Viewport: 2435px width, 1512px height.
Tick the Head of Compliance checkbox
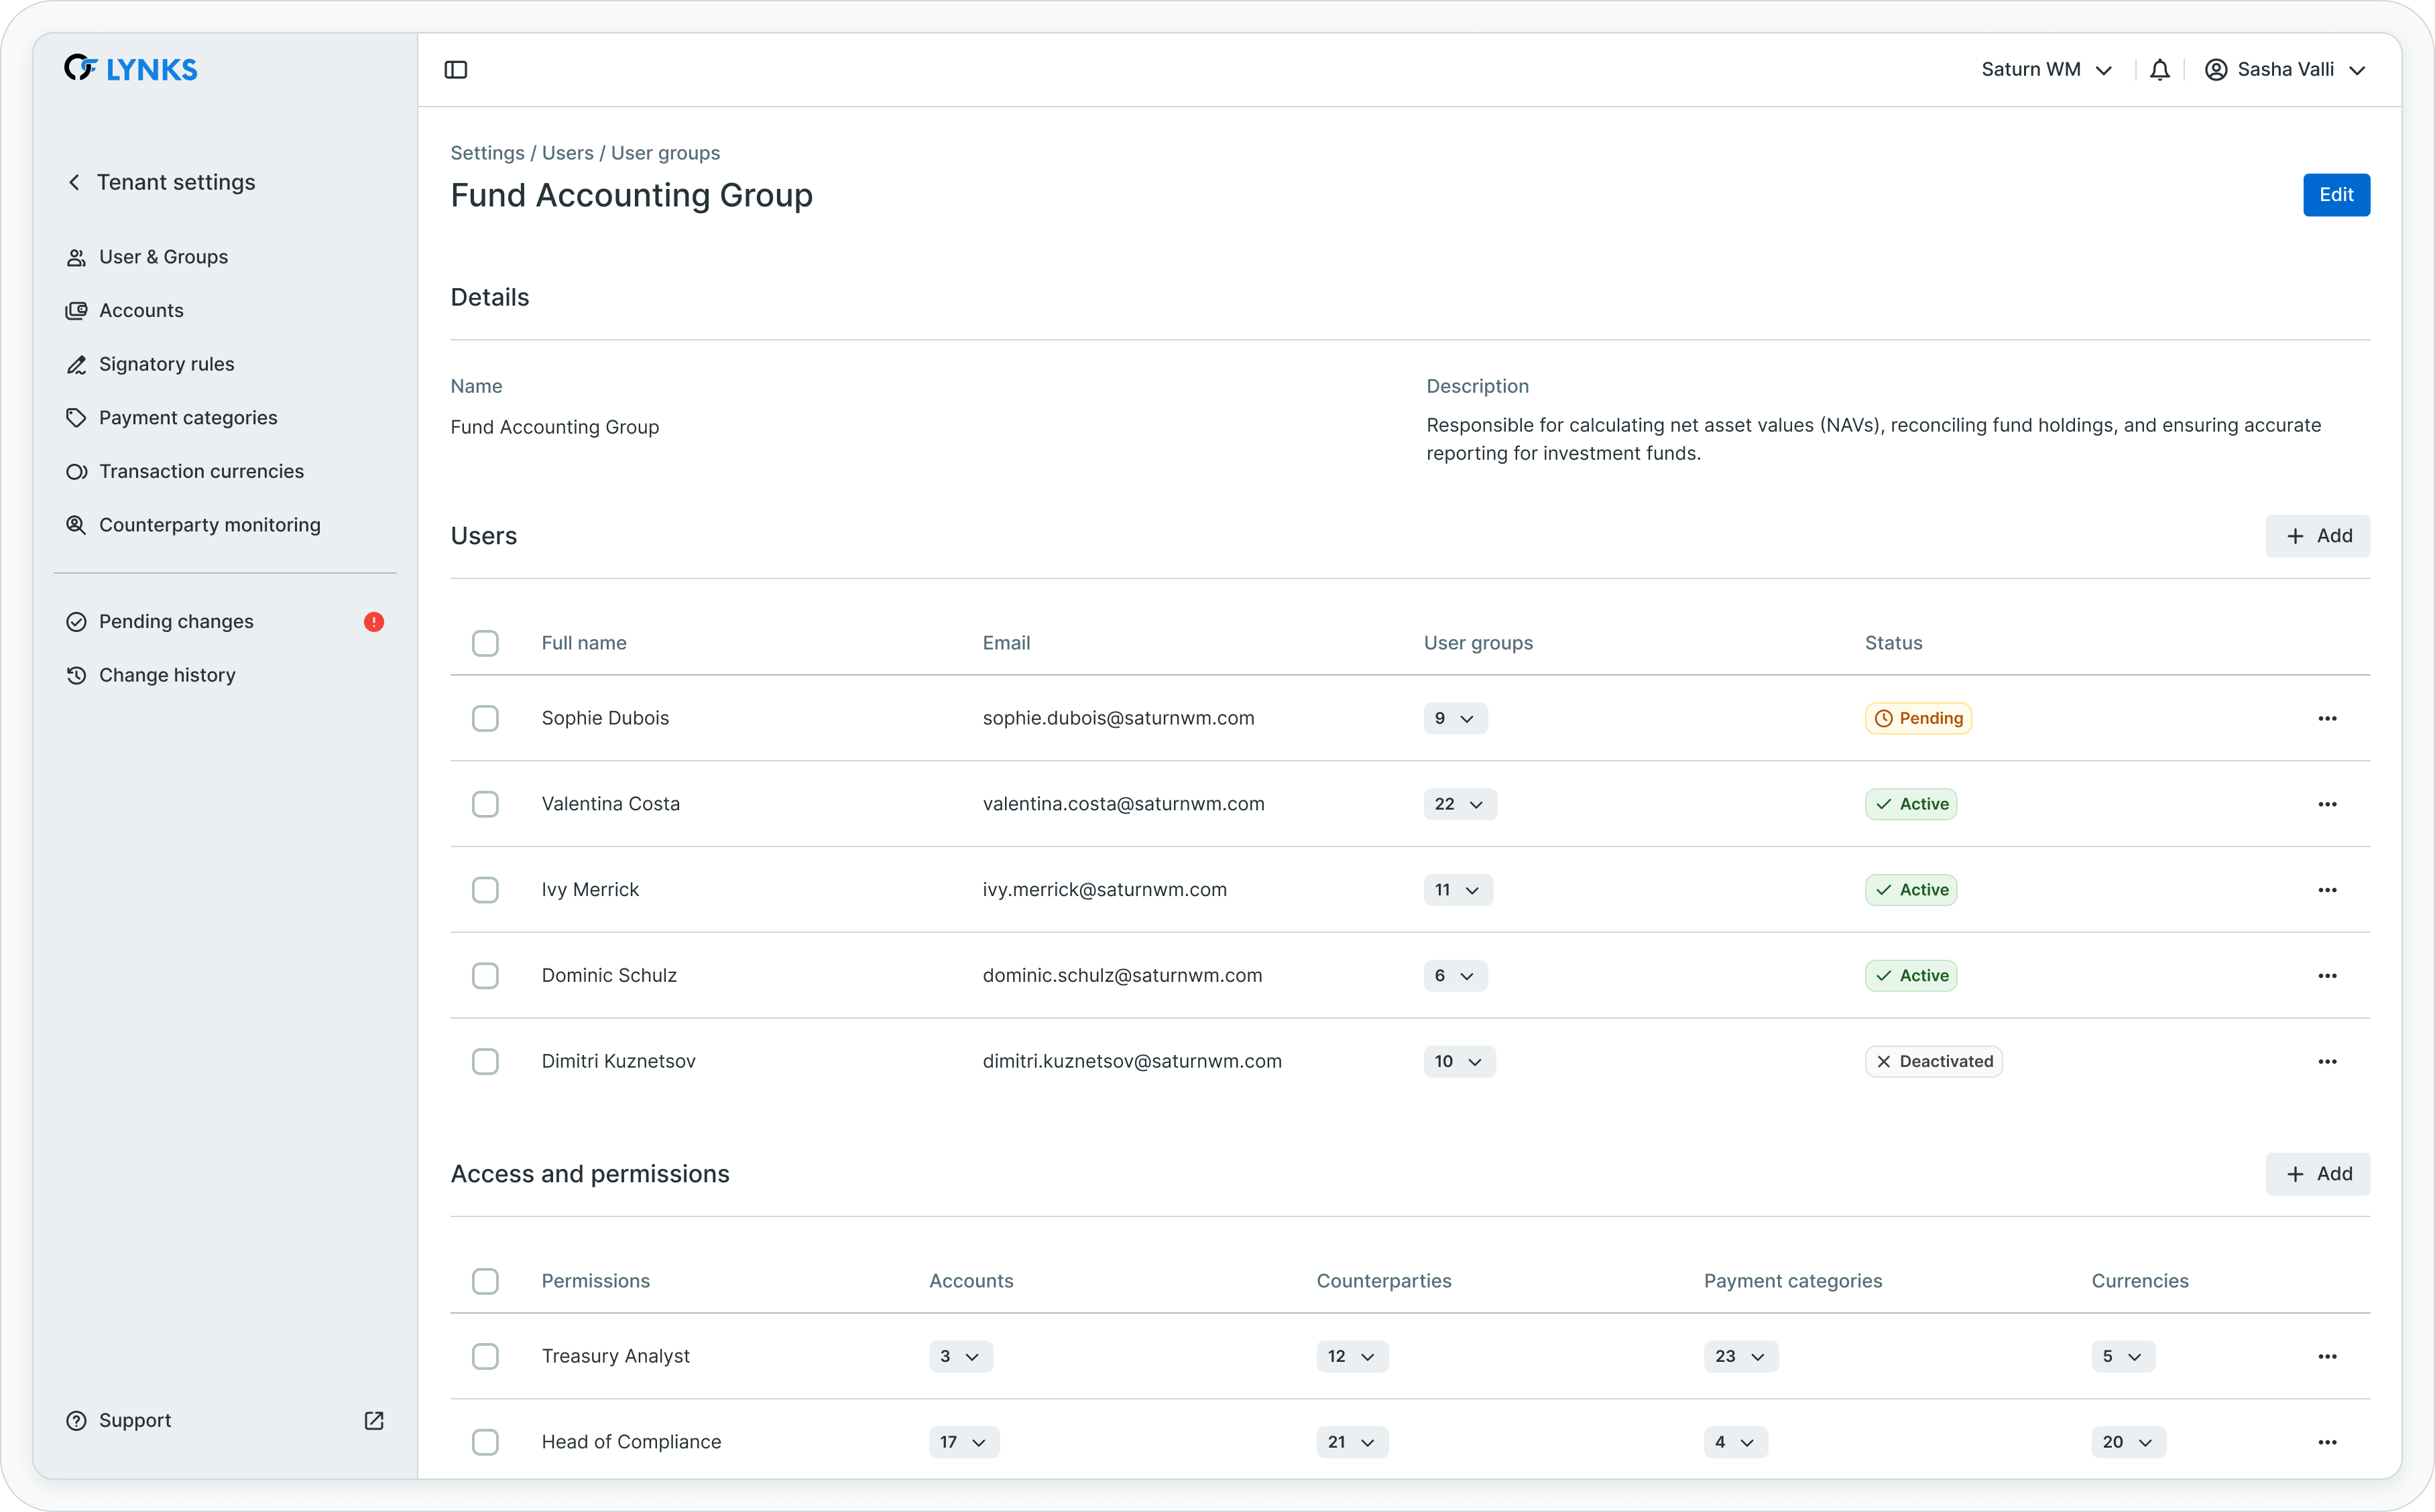click(485, 1442)
